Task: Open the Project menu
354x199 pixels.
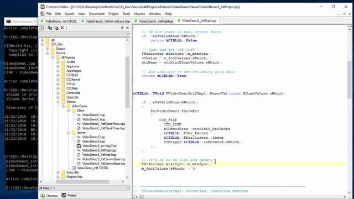Action: tap(113, 14)
